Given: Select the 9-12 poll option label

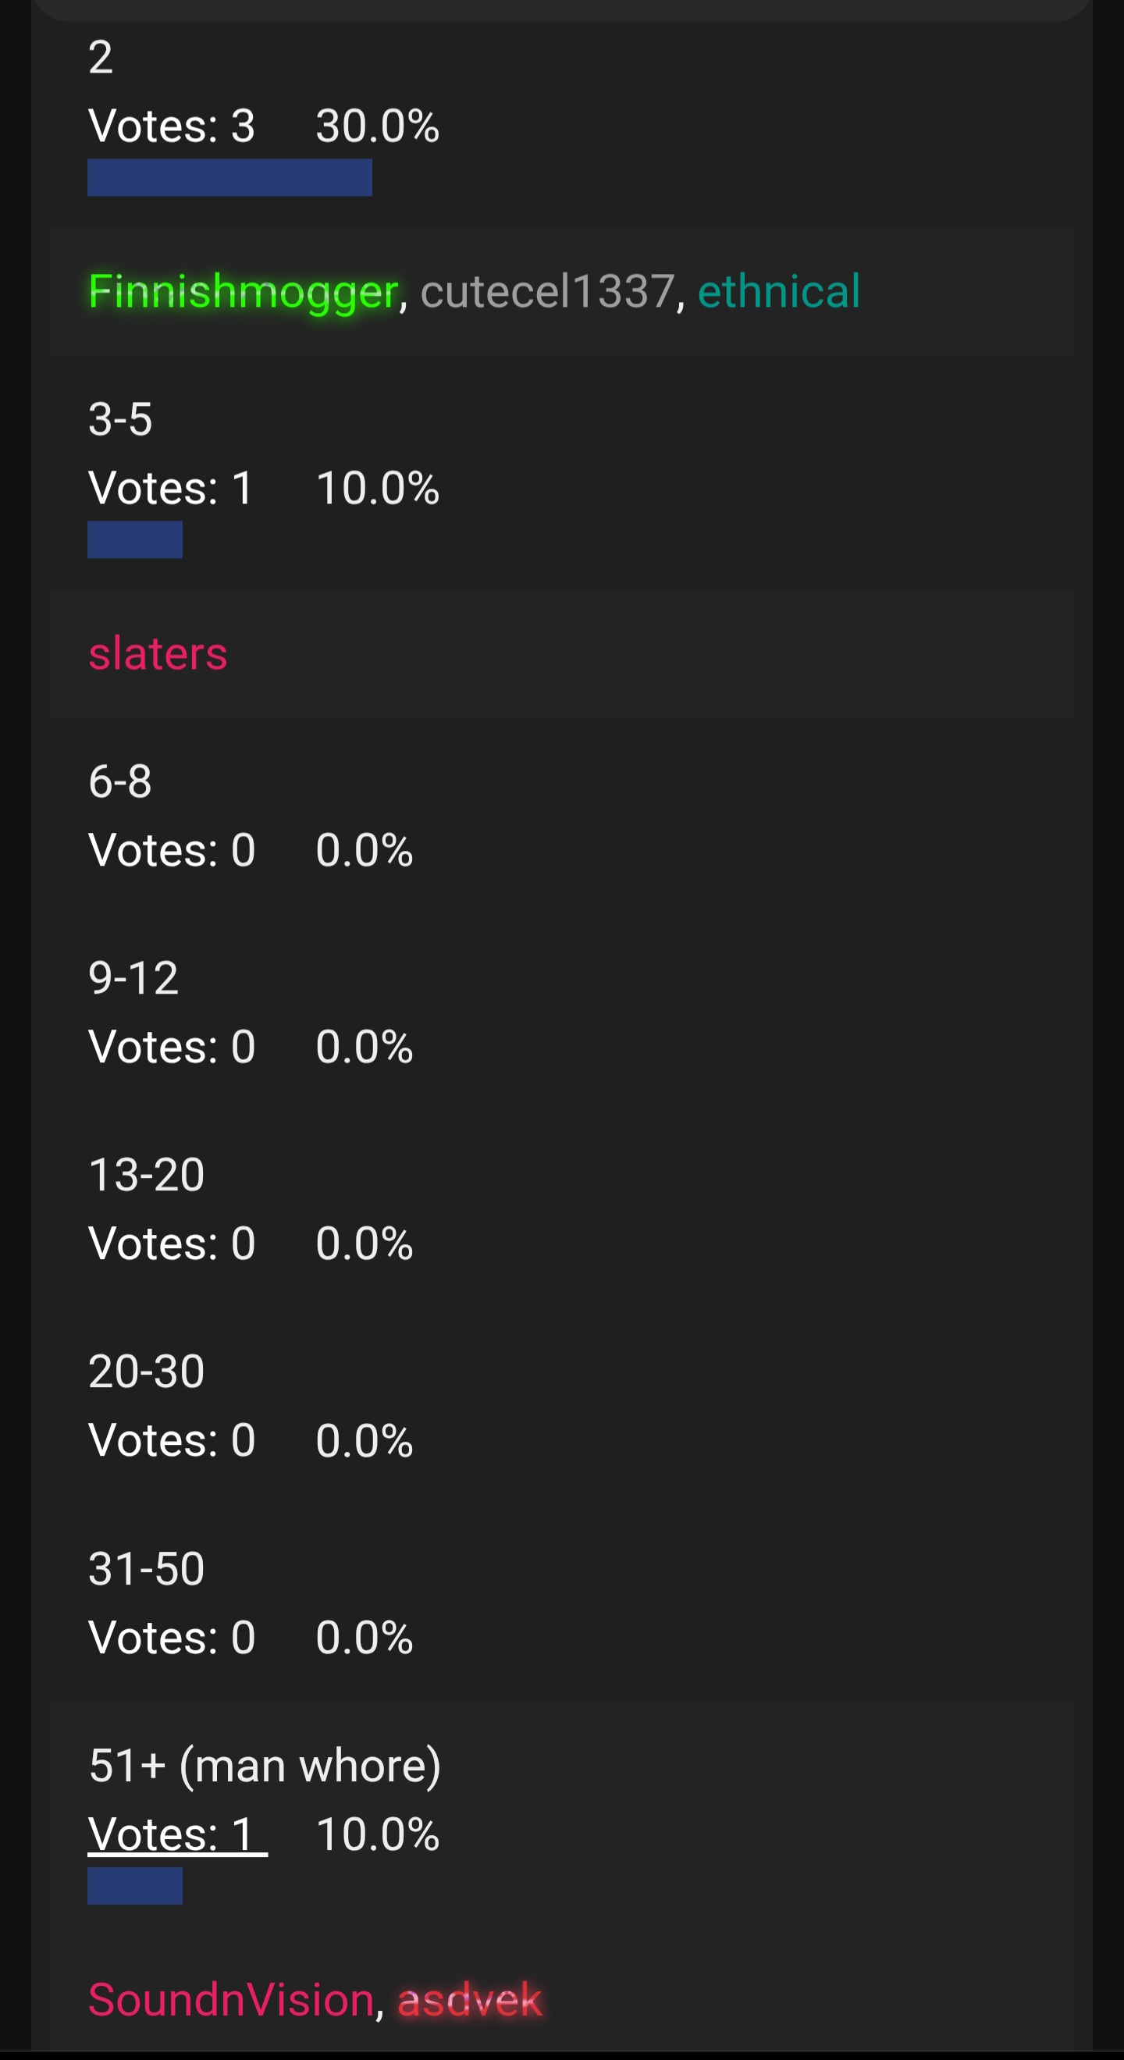Looking at the screenshot, I should tap(133, 978).
